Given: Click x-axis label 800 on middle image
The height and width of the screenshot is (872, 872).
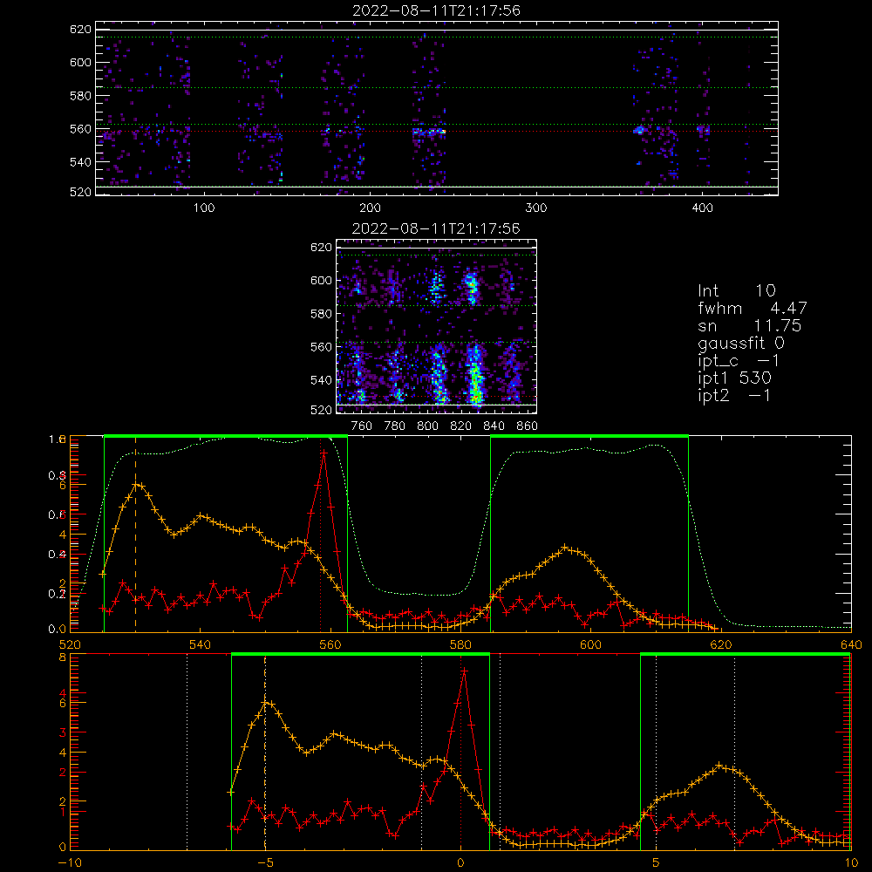Looking at the screenshot, I should pos(427,426).
